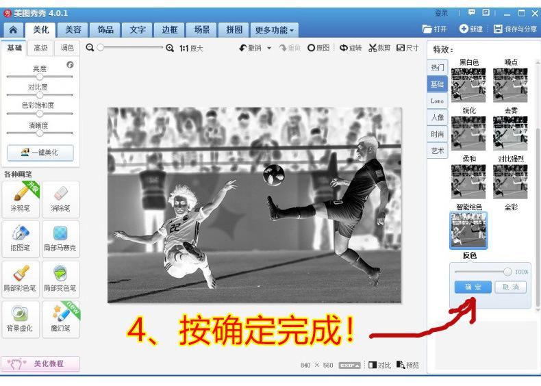Toggle the 原图 original image view
The image size is (541, 386).
coord(312,48)
